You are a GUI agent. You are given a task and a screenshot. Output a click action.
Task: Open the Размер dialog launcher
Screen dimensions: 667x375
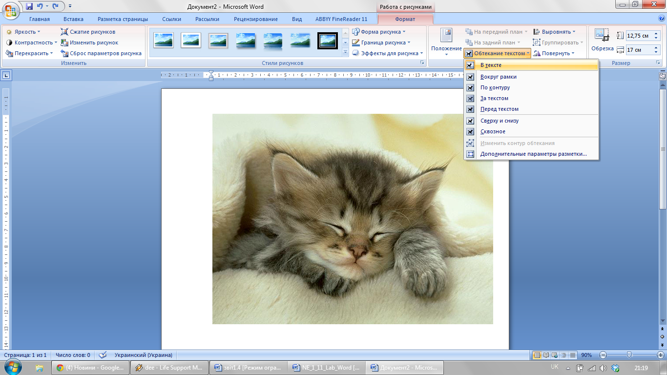coord(658,63)
